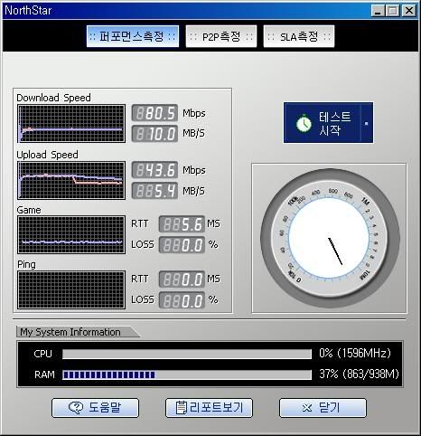Screen dimensions: 421x436
Task: Click the X icon on 닫기 button
Action: (307, 408)
